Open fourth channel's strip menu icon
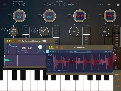The width and height of the screenshot is (121, 91). click(x=100, y=16)
